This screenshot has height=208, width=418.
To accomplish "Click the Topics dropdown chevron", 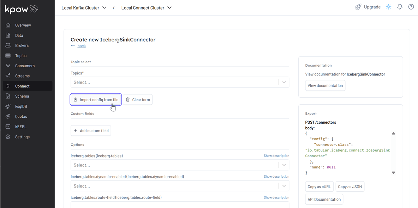I will click(284, 82).
